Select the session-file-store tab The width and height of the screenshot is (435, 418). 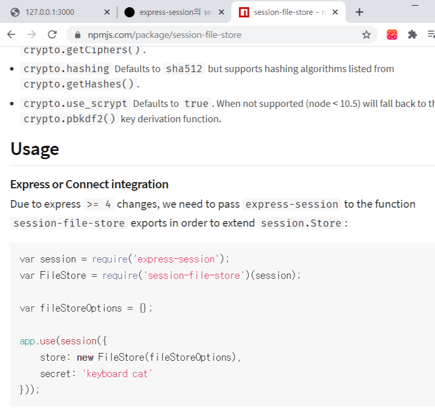pyautogui.click(x=288, y=12)
